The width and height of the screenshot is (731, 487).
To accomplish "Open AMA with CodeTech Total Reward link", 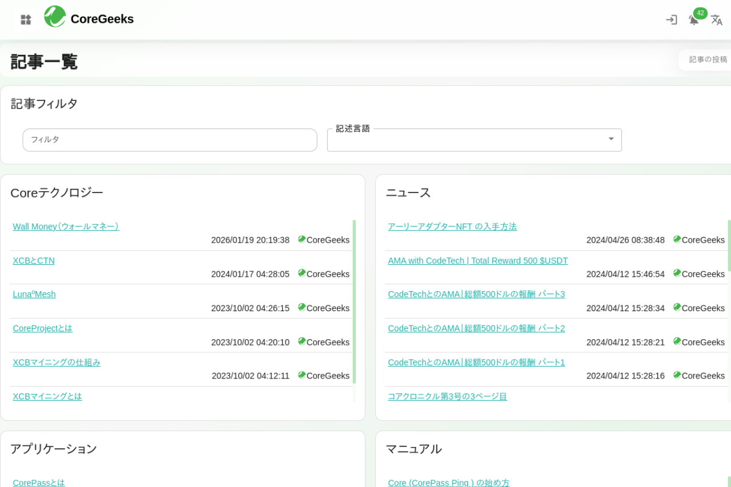I will tap(477, 261).
